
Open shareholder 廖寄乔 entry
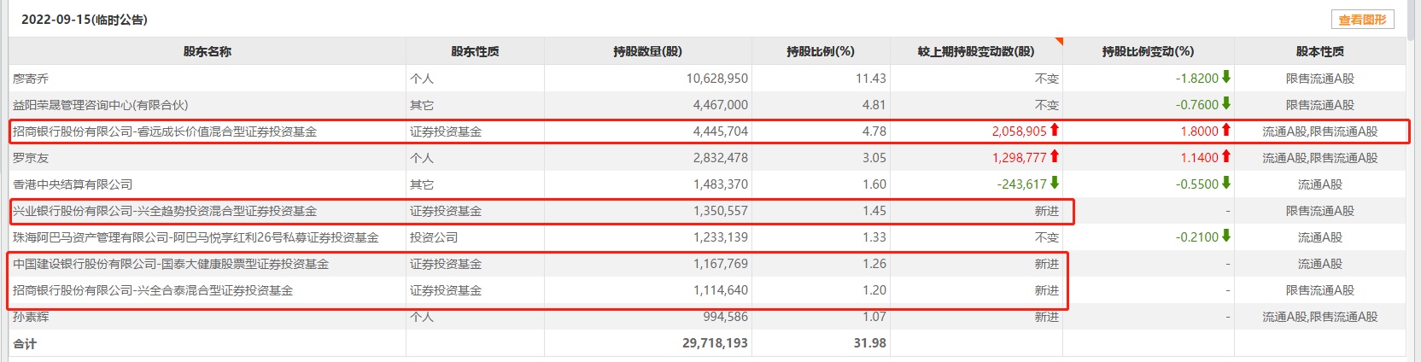pos(31,79)
